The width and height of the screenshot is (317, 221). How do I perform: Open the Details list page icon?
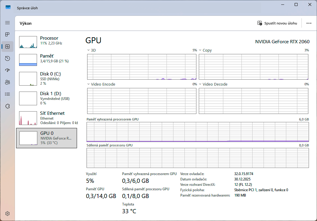[x=7, y=94]
